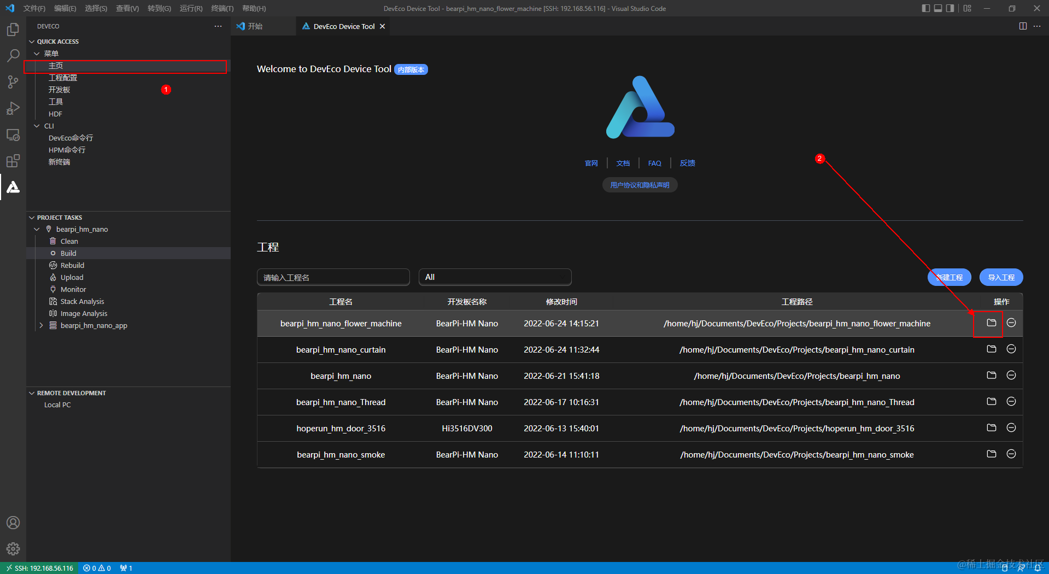
Task: Open the Accounts menu icon
Action: (x=13, y=523)
